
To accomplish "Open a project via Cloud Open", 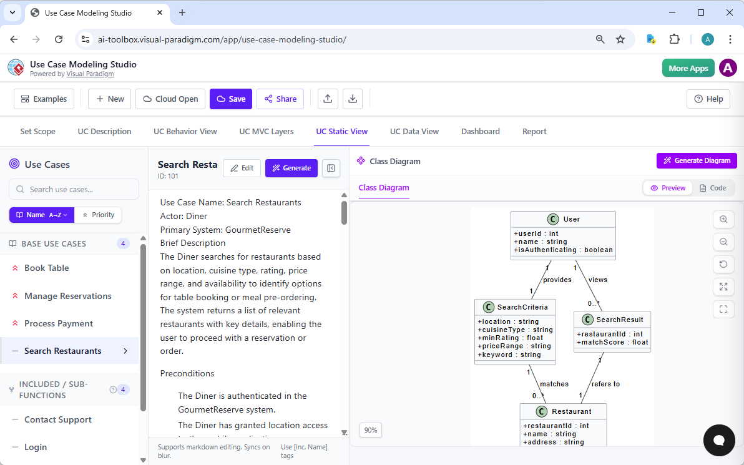I will coord(170,99).
